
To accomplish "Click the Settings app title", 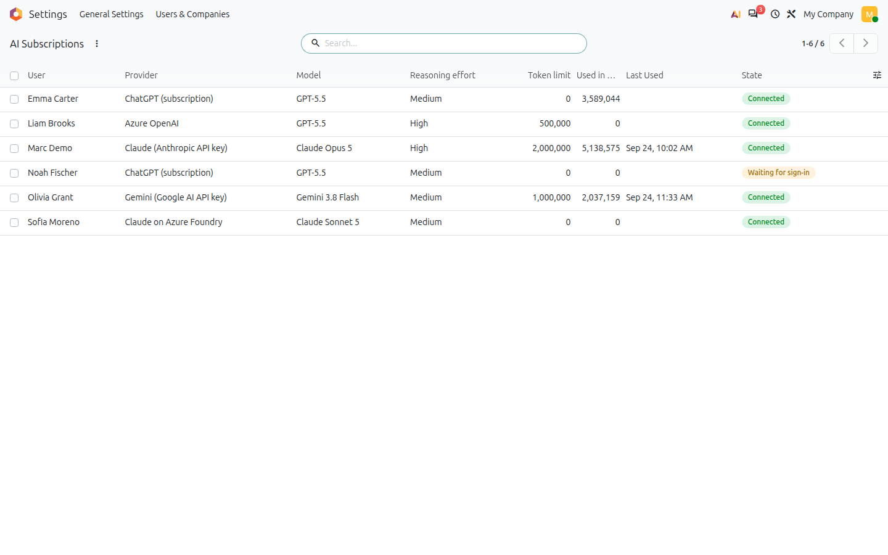I will click(48, 14).
